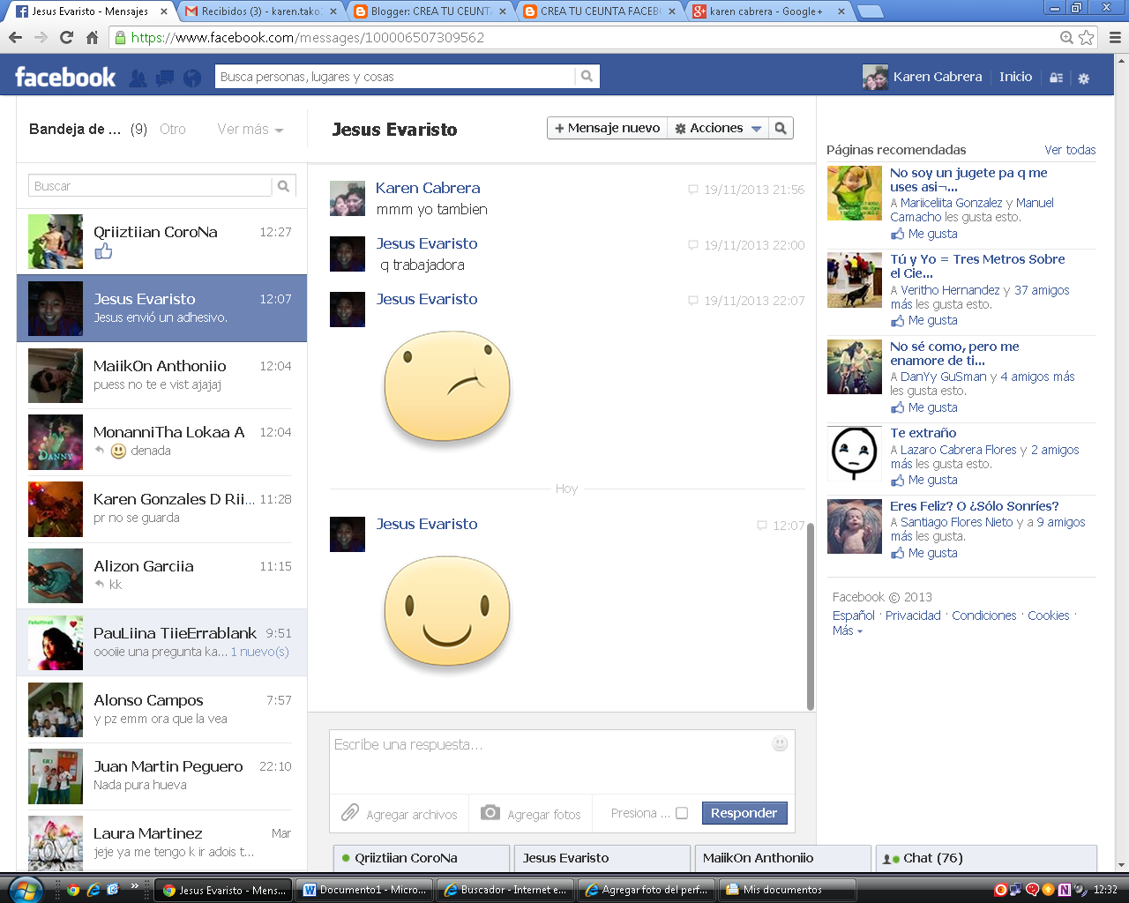Viewport: 1129px width, 903px height.
Task: Open the notifications globe icon
Action: click(x=191, y=78)
